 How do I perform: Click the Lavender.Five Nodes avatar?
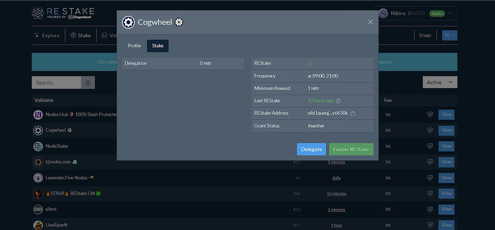[x=38, y=178]
